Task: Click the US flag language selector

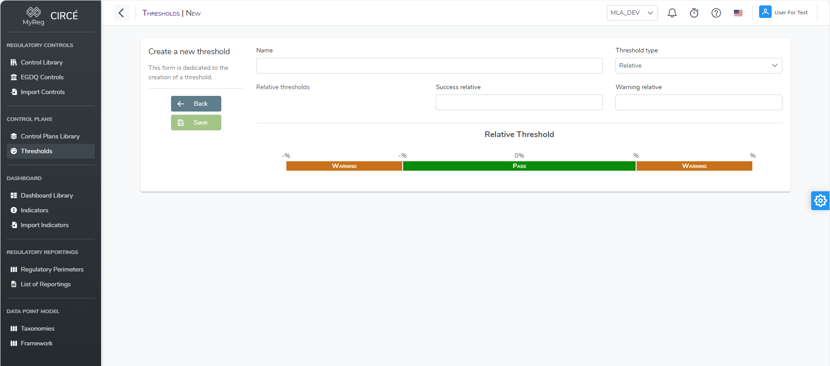Action: (738, 13)
